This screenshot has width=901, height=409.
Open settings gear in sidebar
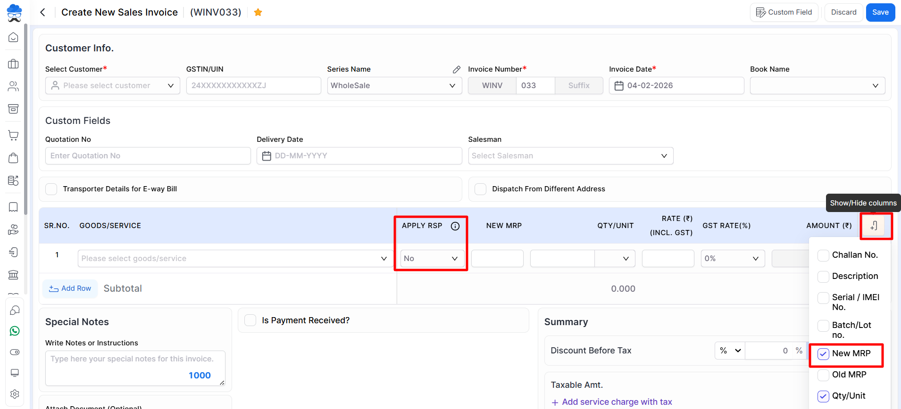coord(14,394)
